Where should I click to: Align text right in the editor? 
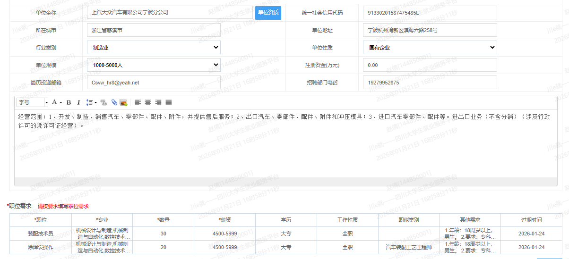point(158,102)
